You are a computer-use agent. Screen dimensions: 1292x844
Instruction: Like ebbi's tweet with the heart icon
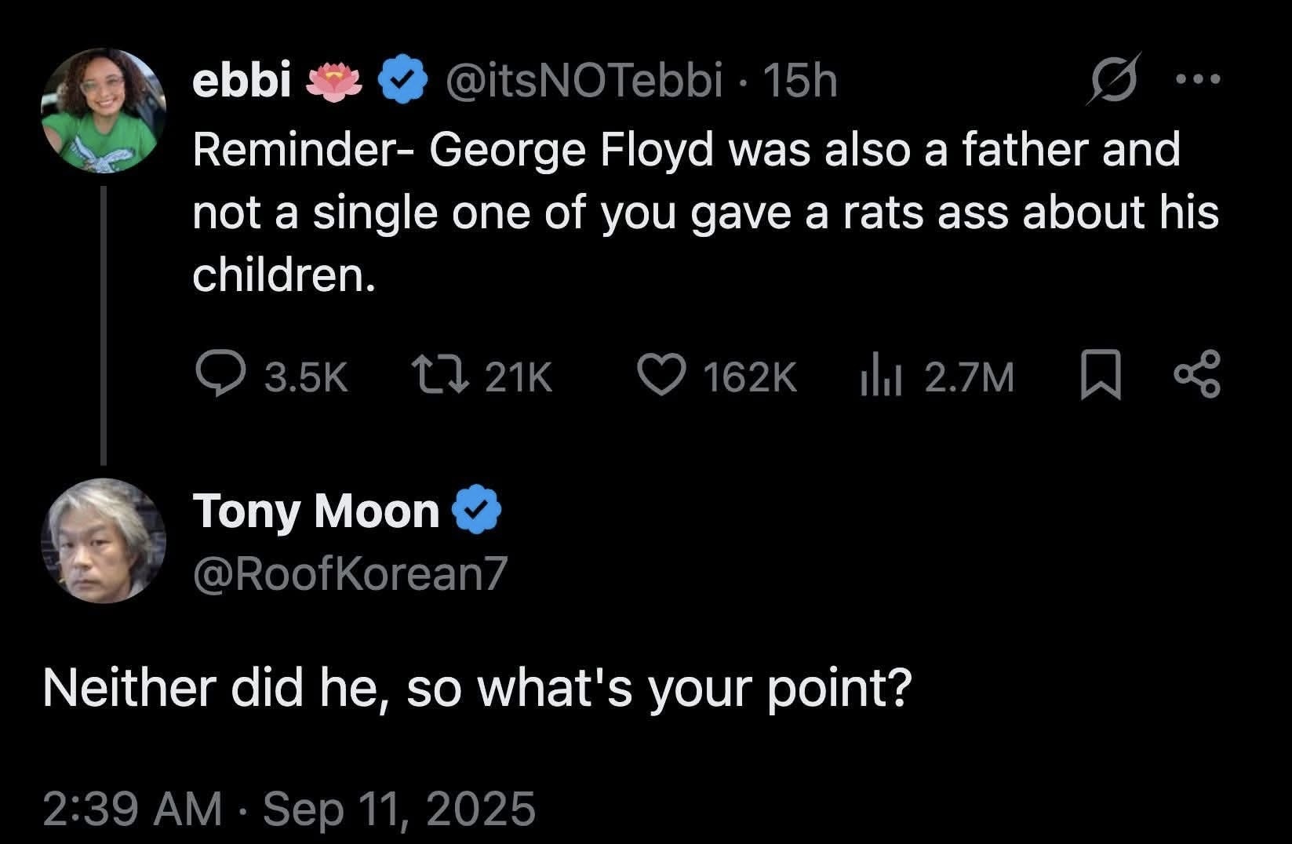point(661,376)
